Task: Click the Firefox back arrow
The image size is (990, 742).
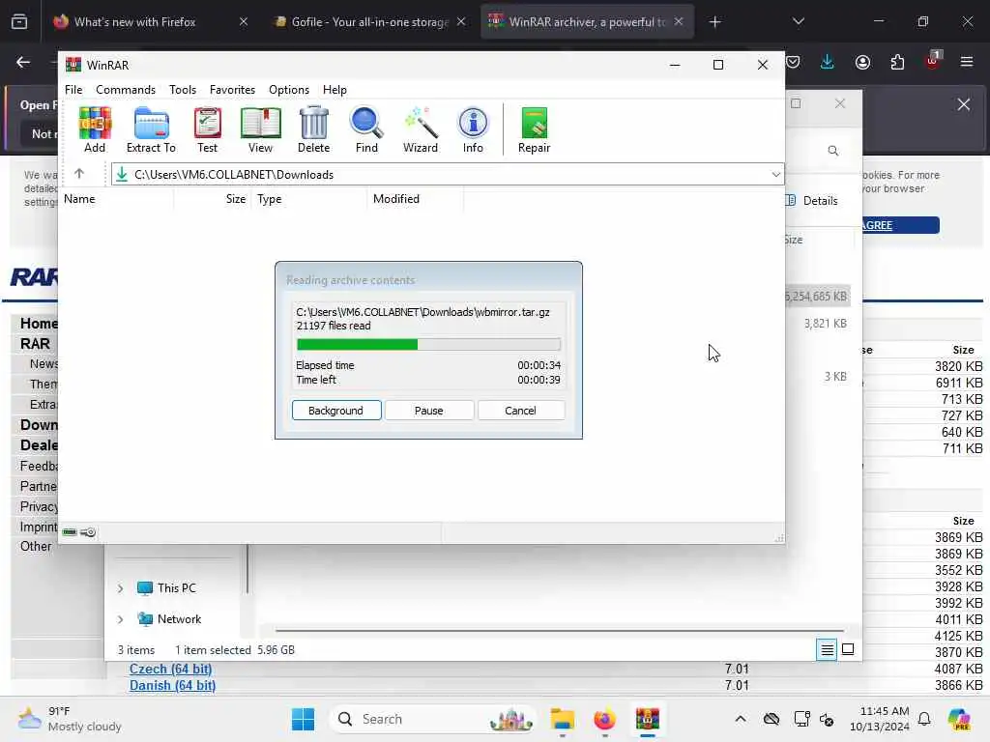Action: (x=23, y=62)
